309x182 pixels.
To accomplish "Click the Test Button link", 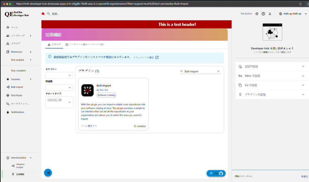I will pos(246,14).
